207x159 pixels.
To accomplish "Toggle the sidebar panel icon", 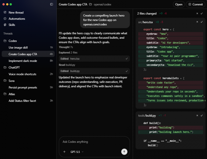I will click(51, 4).
